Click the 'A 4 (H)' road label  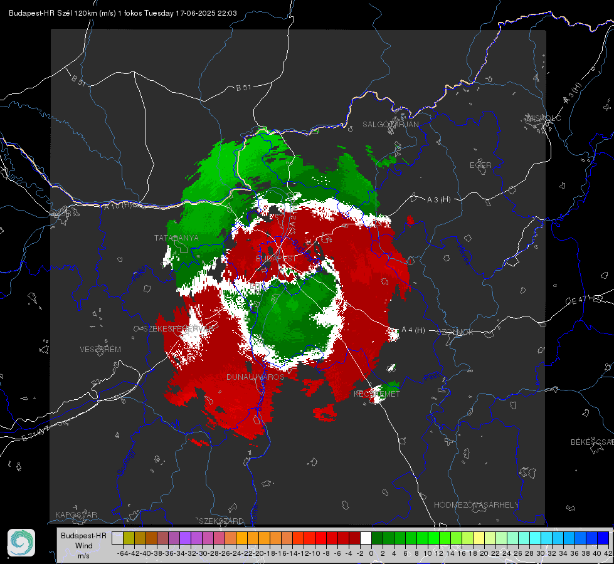tap(413, 330)
